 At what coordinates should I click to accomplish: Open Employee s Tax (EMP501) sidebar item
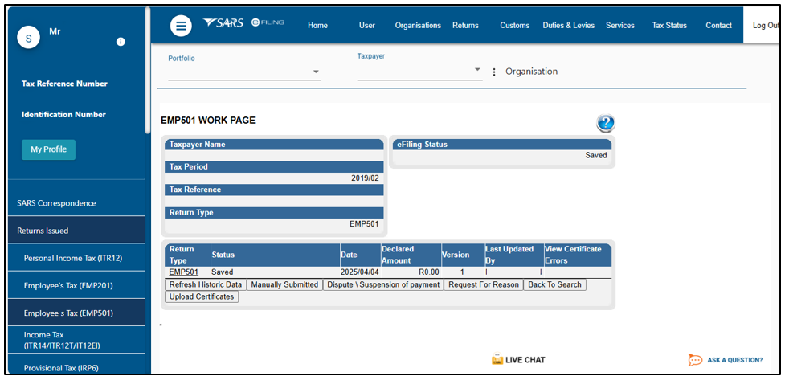[76, 313]
